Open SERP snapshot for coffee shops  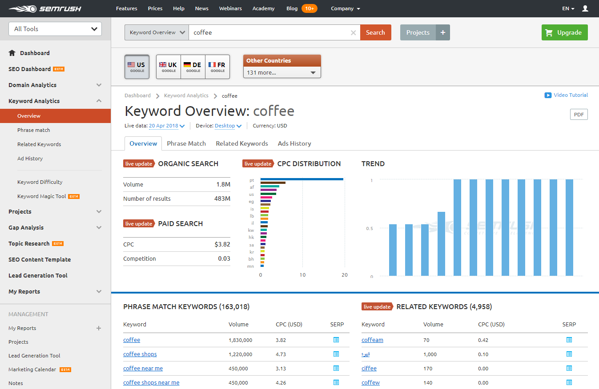coord(336,354)
